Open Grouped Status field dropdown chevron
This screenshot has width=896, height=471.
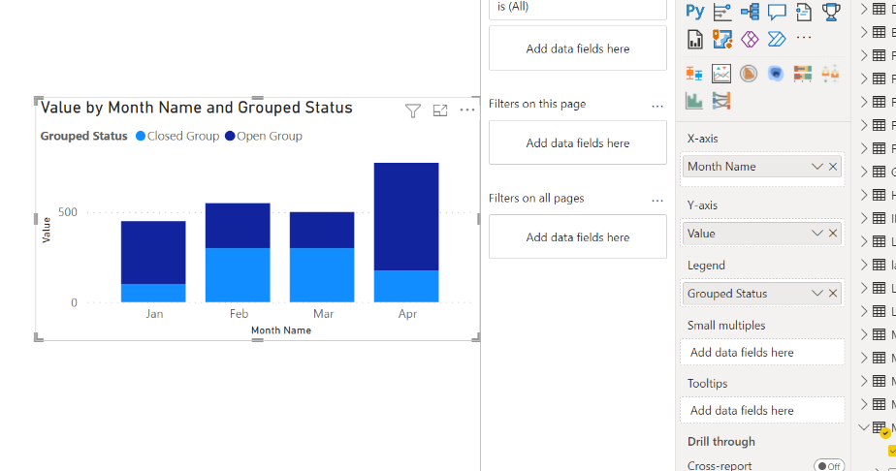click(817, 294)
